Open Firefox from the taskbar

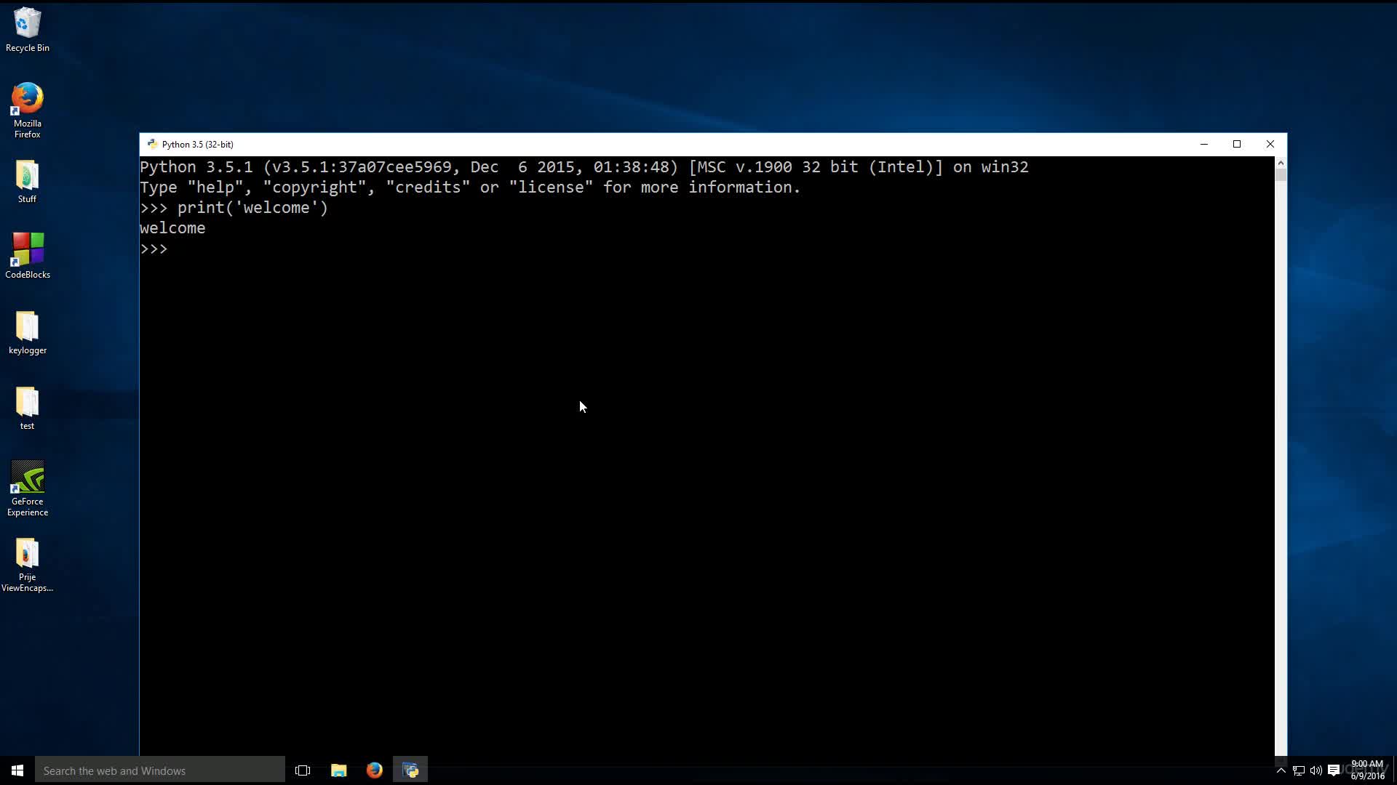pos(375,770)
